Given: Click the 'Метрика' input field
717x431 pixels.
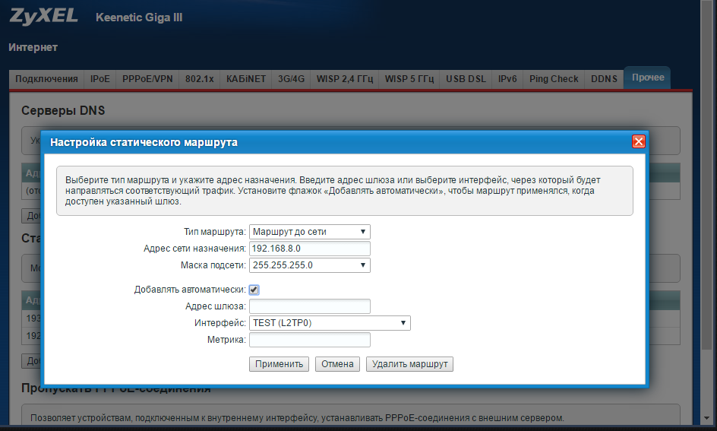Looking at the screenshot, I should pos(309,340).
